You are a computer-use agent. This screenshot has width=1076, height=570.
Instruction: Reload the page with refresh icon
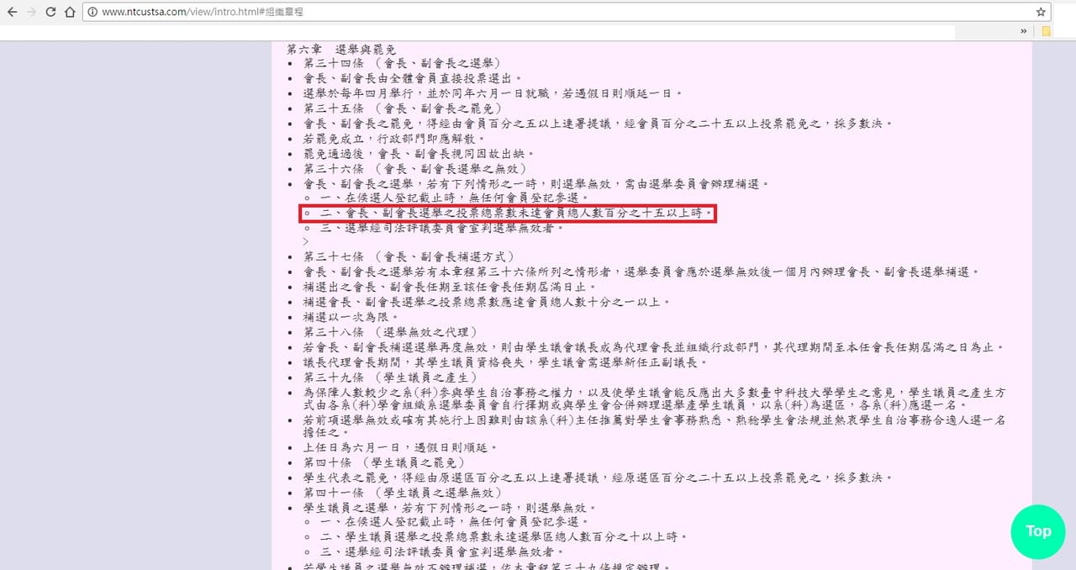(51, 12)
